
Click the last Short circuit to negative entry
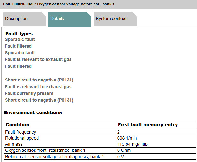click(39, 100)
